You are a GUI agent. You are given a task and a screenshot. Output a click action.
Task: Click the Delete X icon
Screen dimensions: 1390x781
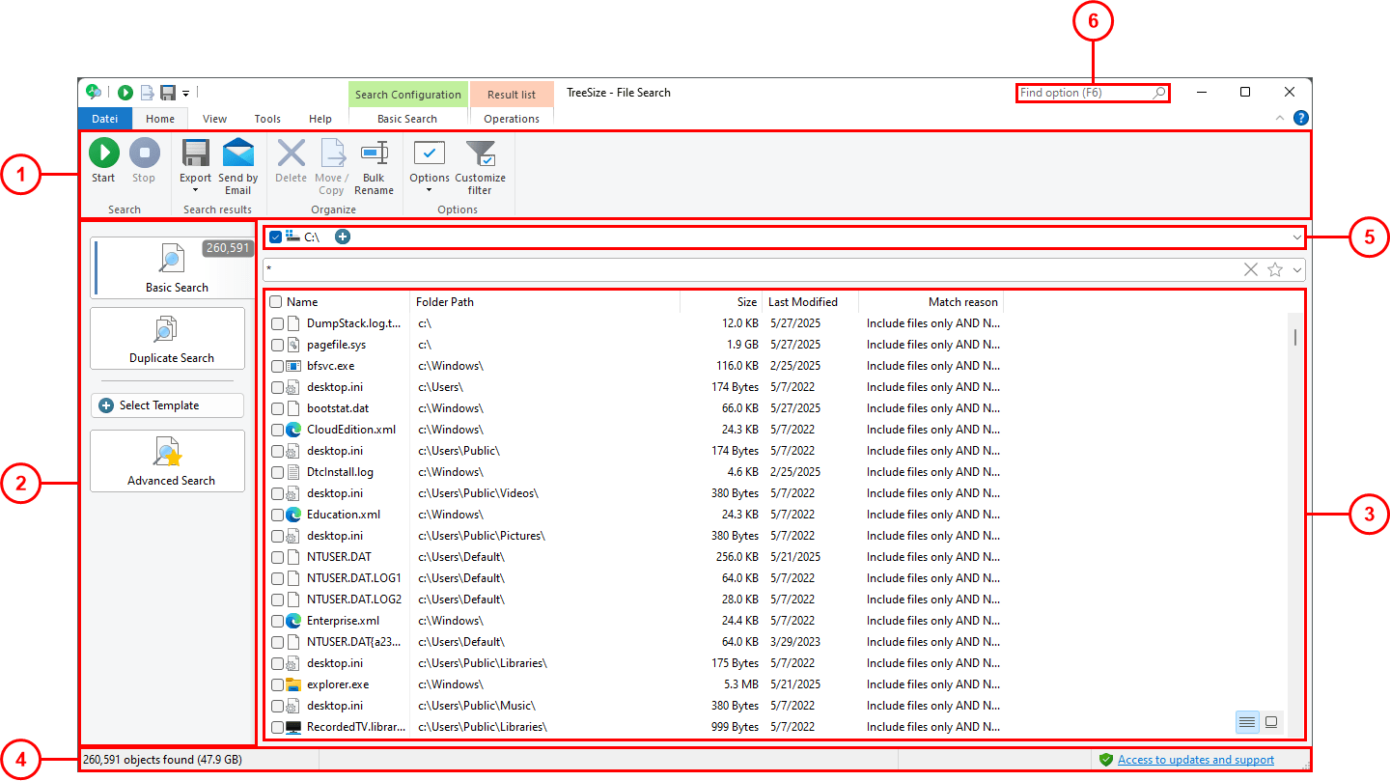click(x=291, y=153)
